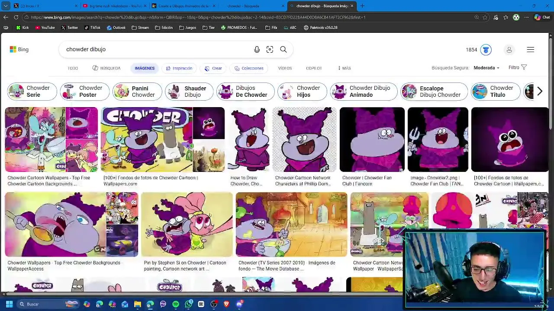Open 'Chowder | Chowder Fan Club | Fandom' image
554x311 pixels.
pyautogui.click(x=372, y=140)
